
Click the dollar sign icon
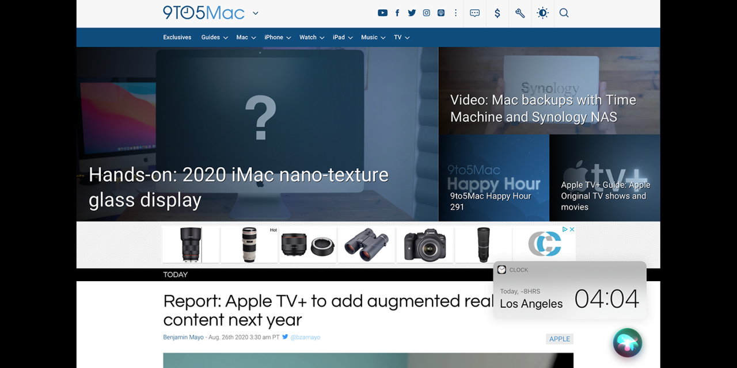497,13
